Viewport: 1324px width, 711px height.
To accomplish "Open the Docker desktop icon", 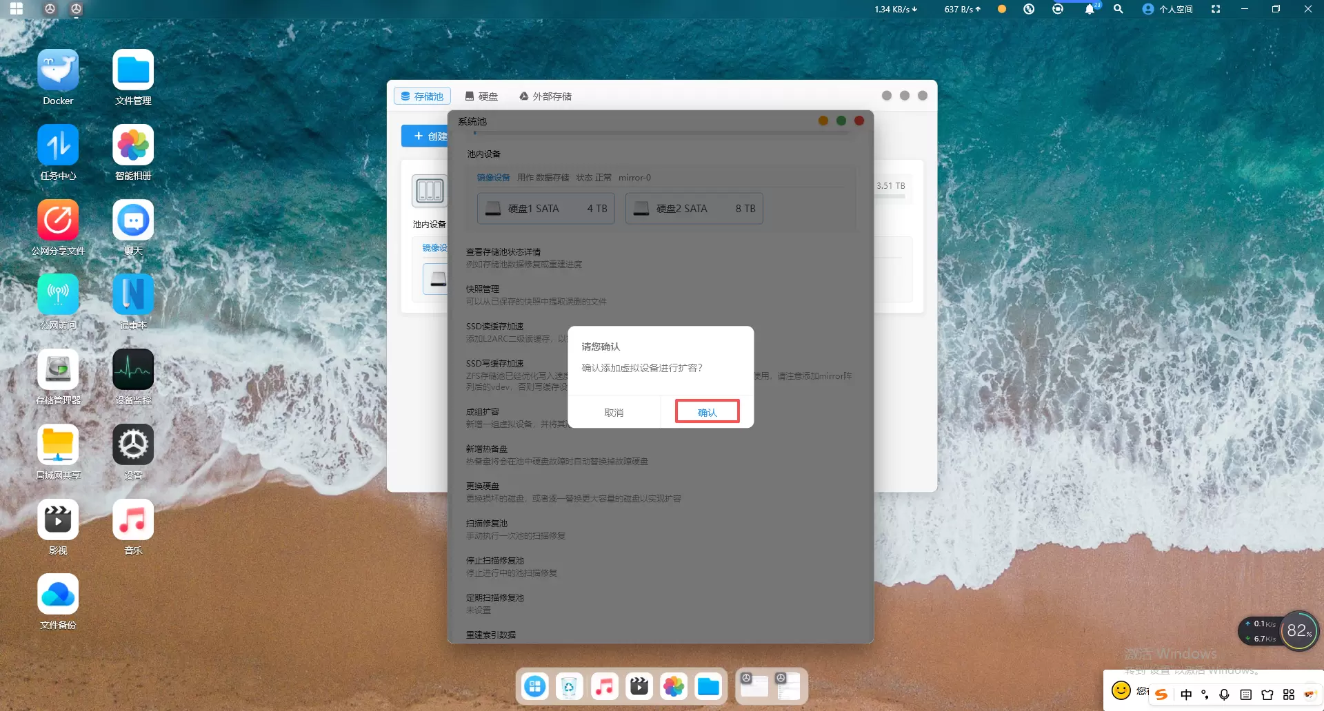I will [58, 70].
